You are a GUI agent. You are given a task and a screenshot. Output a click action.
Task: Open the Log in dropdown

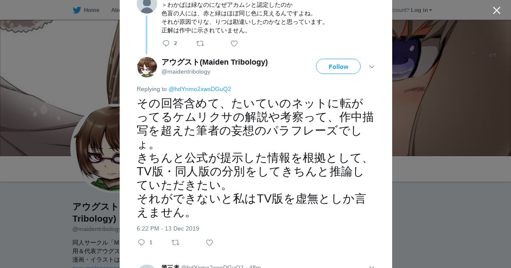421,10
